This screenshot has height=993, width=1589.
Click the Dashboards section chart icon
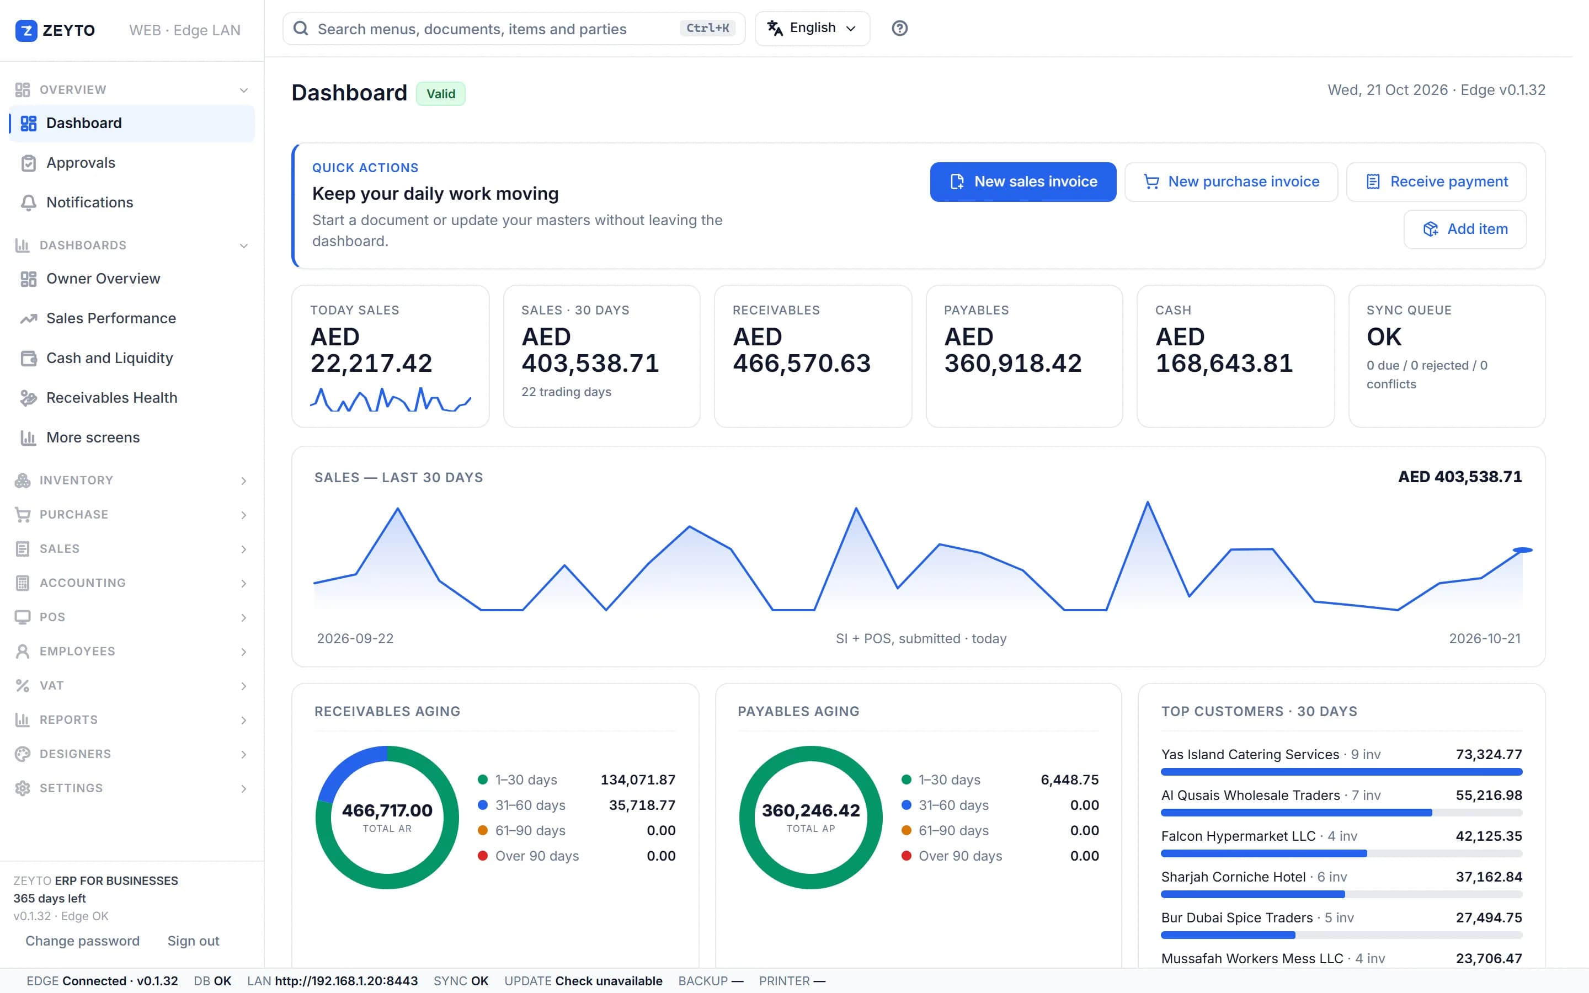[22, 245]
